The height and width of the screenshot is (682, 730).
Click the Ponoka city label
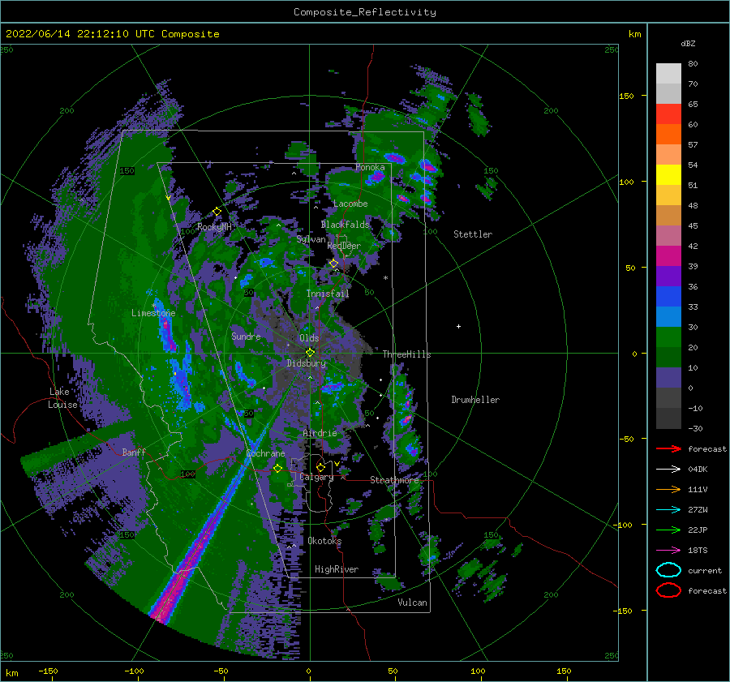370,167
